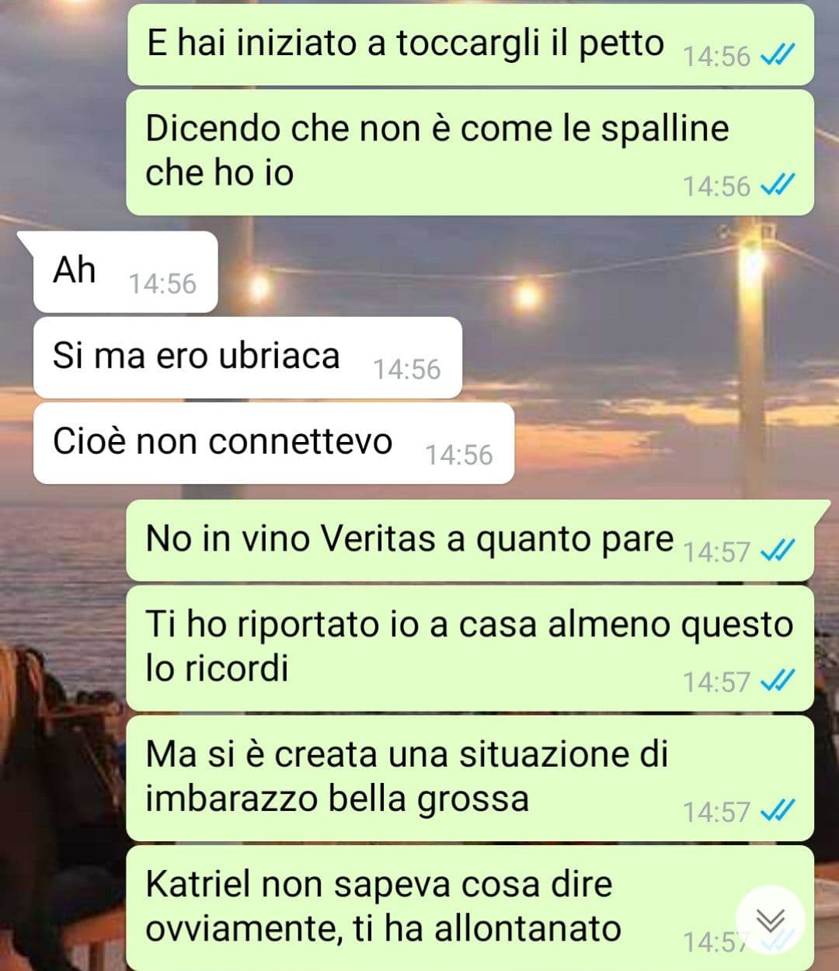The image size is (839, 971).
Task: Select the 'Katriel non sapeva cosa dire' message
Action: 470,907
